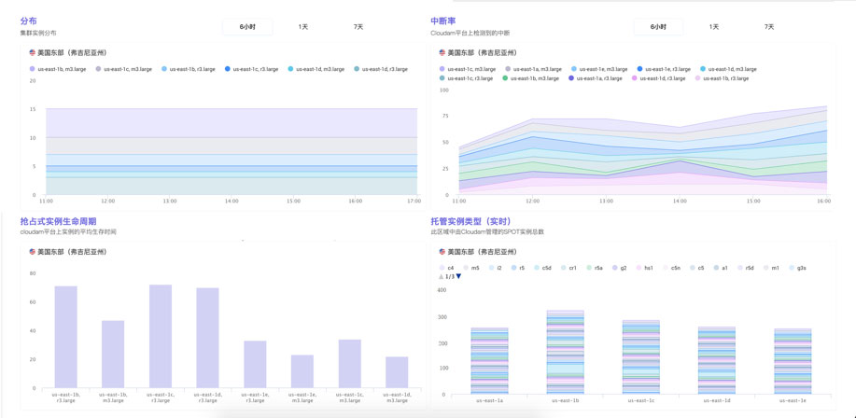The width and height of the screenshot is (856, 418).
Task: Click the us-east-1e, r3.large lifecycle bar
Action: click(255, 365)
